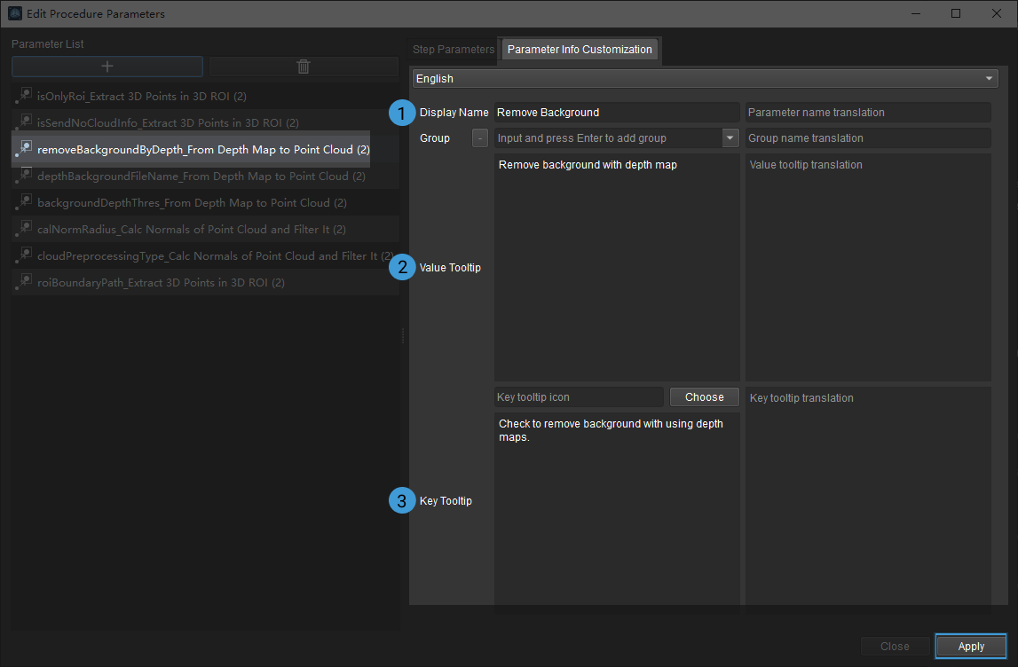Click the add parameter plus button

pos(107,67)
